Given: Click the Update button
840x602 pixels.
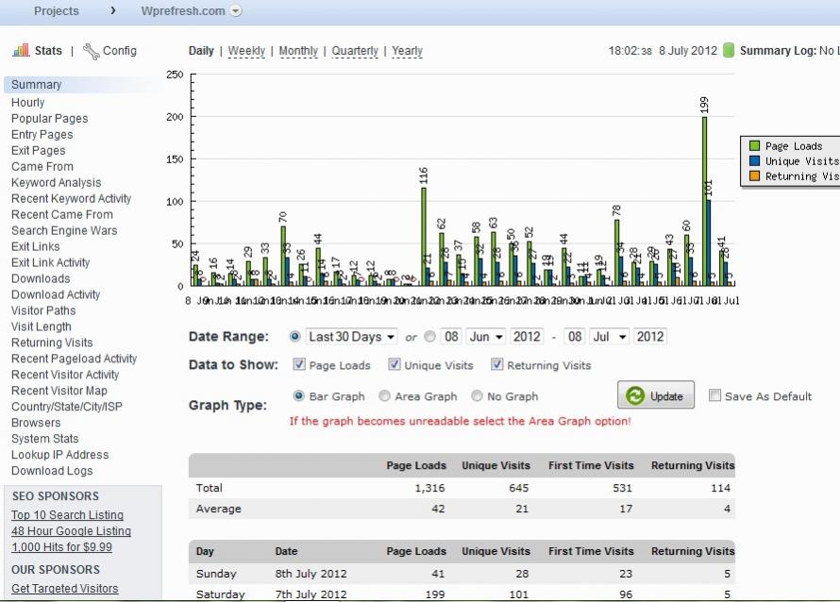Looking at the screenshot, I should [x=656, y=395].
